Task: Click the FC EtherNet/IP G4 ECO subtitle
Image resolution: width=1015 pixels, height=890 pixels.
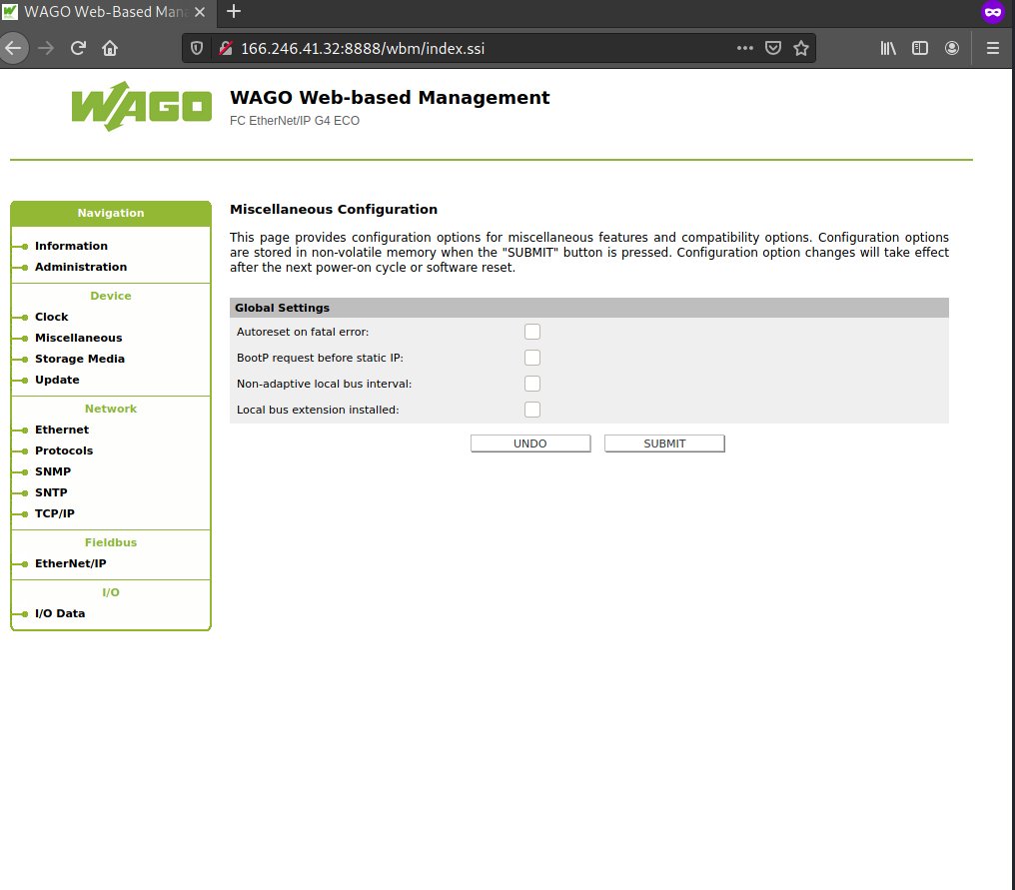Action: tap(295, 121)
